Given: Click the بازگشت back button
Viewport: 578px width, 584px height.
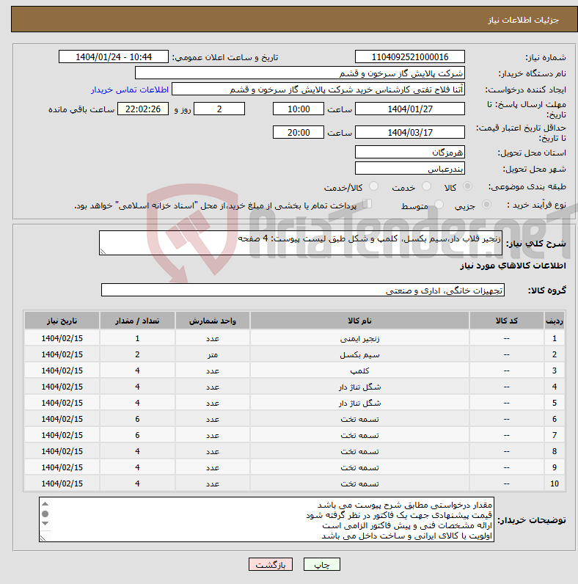Looking at the screenshot, I should (x=271, y=564).
